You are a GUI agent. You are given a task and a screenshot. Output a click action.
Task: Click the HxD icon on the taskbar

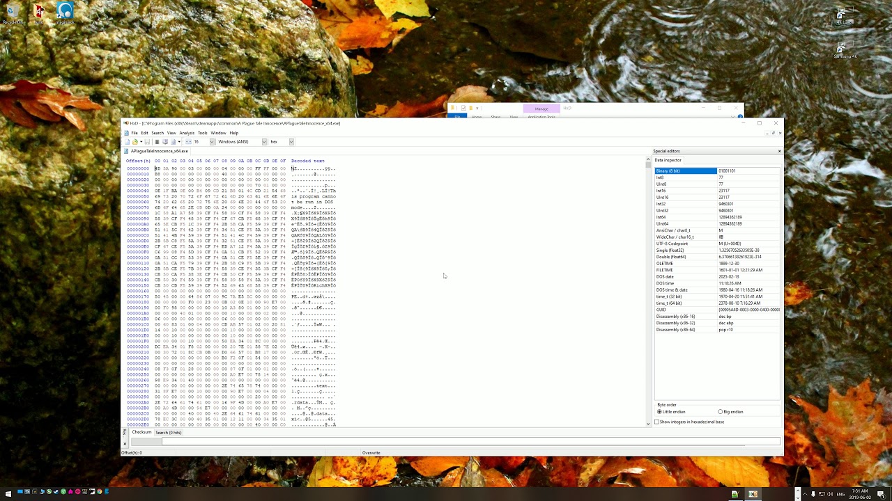coord(753,494)
